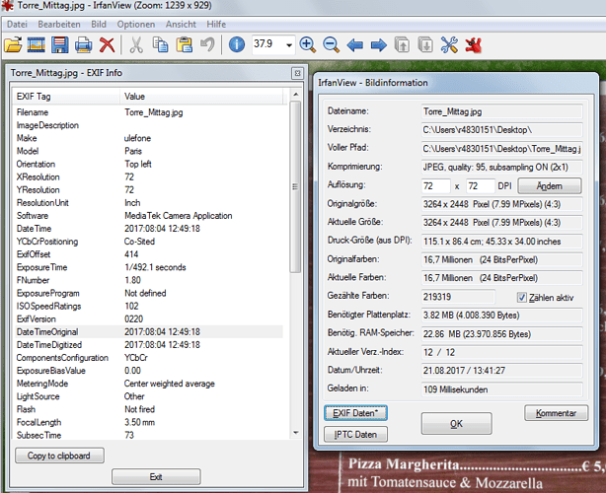
Task: Click the Next page icon
Action: pyautogui.click(x=425, y=45)
